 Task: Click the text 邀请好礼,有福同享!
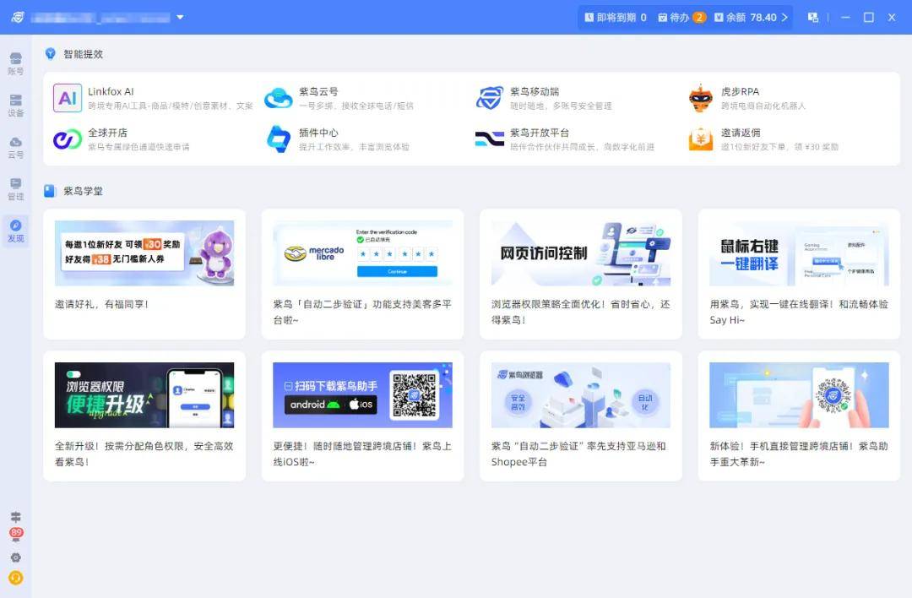102,304
